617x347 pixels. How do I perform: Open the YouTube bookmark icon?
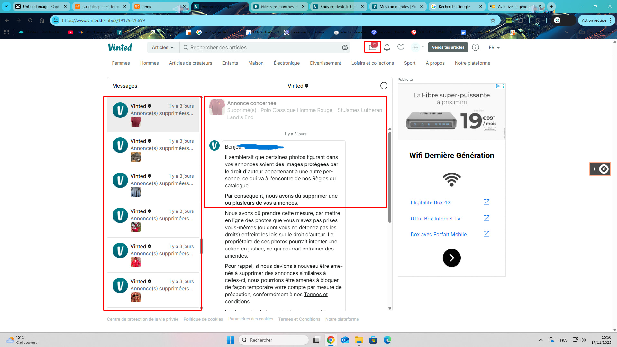pyautogui.click(x=71, y=32)
